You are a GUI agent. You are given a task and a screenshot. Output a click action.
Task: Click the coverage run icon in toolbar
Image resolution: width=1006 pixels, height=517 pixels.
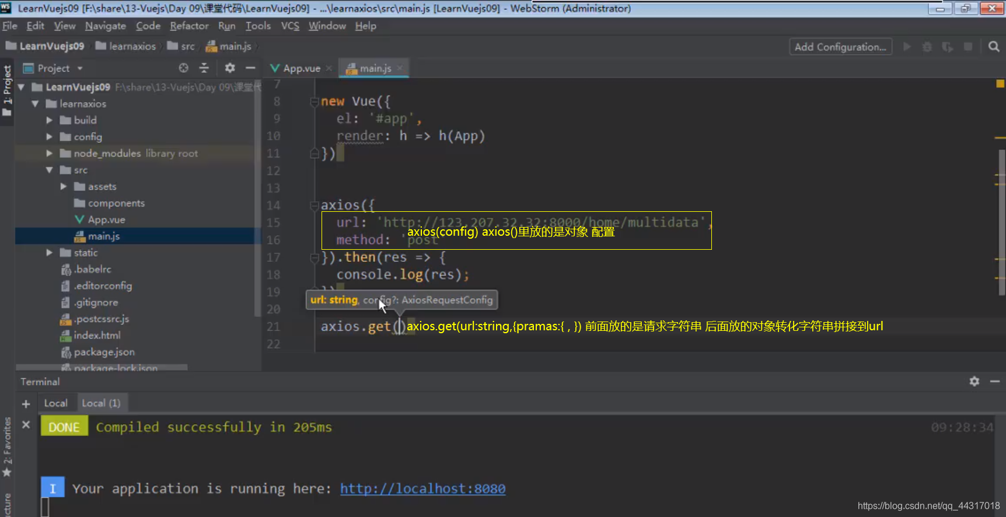tap(947, 47)
